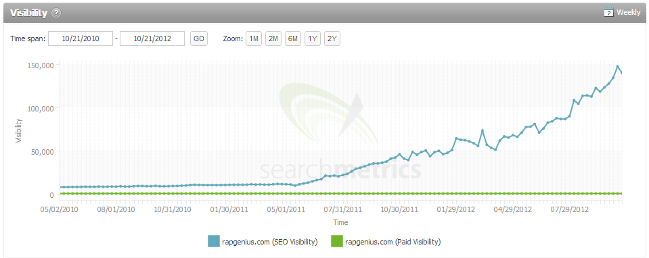The image size is (649, 258).
Task: Zoom chart to 1M
Action: click(x=254, y=38)
